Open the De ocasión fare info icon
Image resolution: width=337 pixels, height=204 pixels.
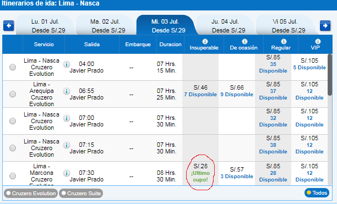[x=244, y=41]
